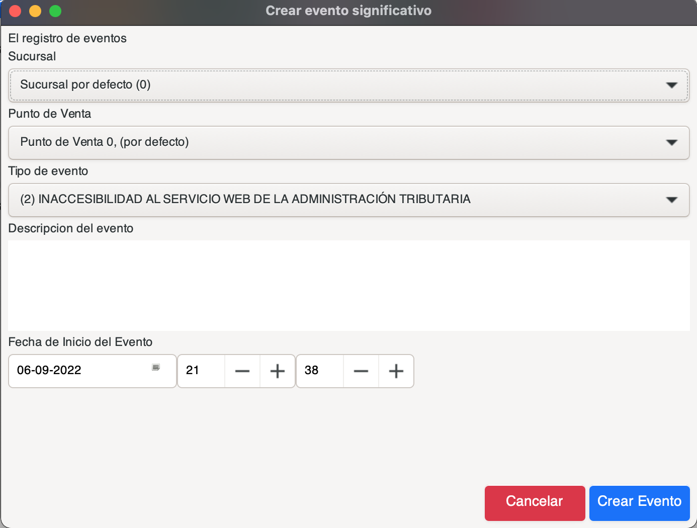
Task: Decrease the hour value with minus button
Action: (242, 371)
